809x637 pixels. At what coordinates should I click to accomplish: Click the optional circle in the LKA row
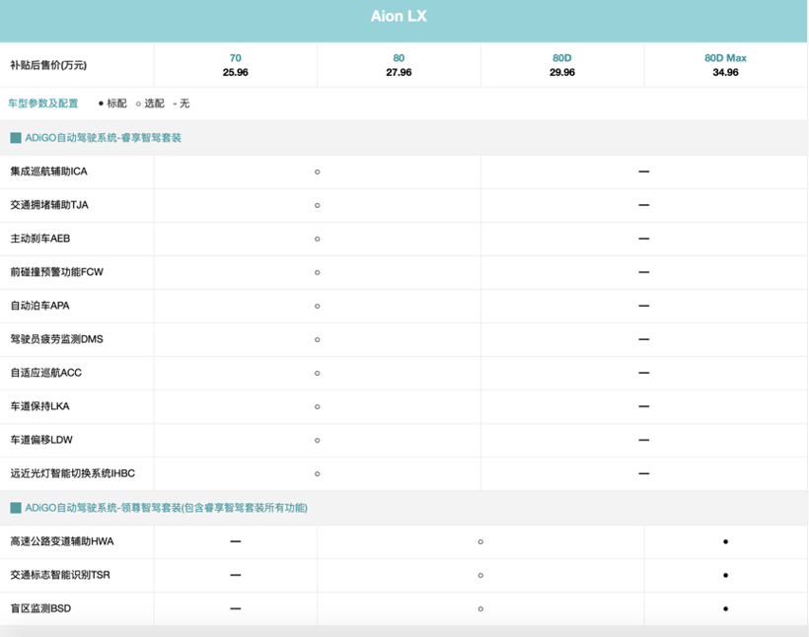point(318,406)
